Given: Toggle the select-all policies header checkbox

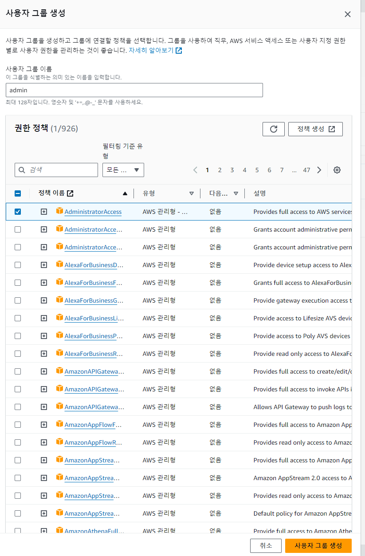Looking at the screenshot, I should click(18, 193).
